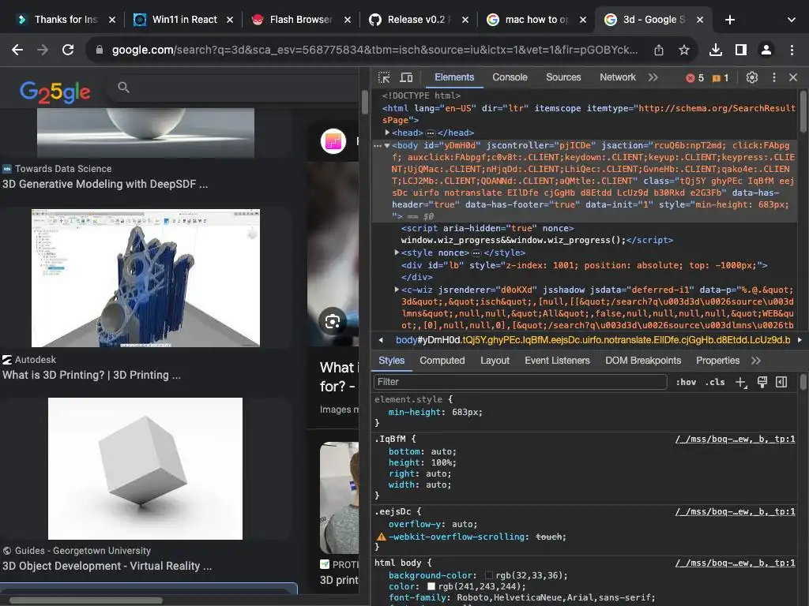Click the Google search magnifier icon
The height and width of the screenshot is (606, 809).
(123, 88)
